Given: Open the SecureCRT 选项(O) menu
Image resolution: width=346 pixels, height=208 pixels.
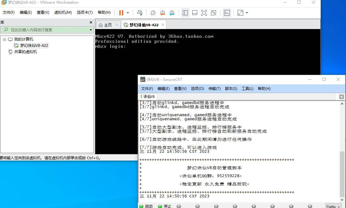Looking at the screenshot, I should [197, 89].
